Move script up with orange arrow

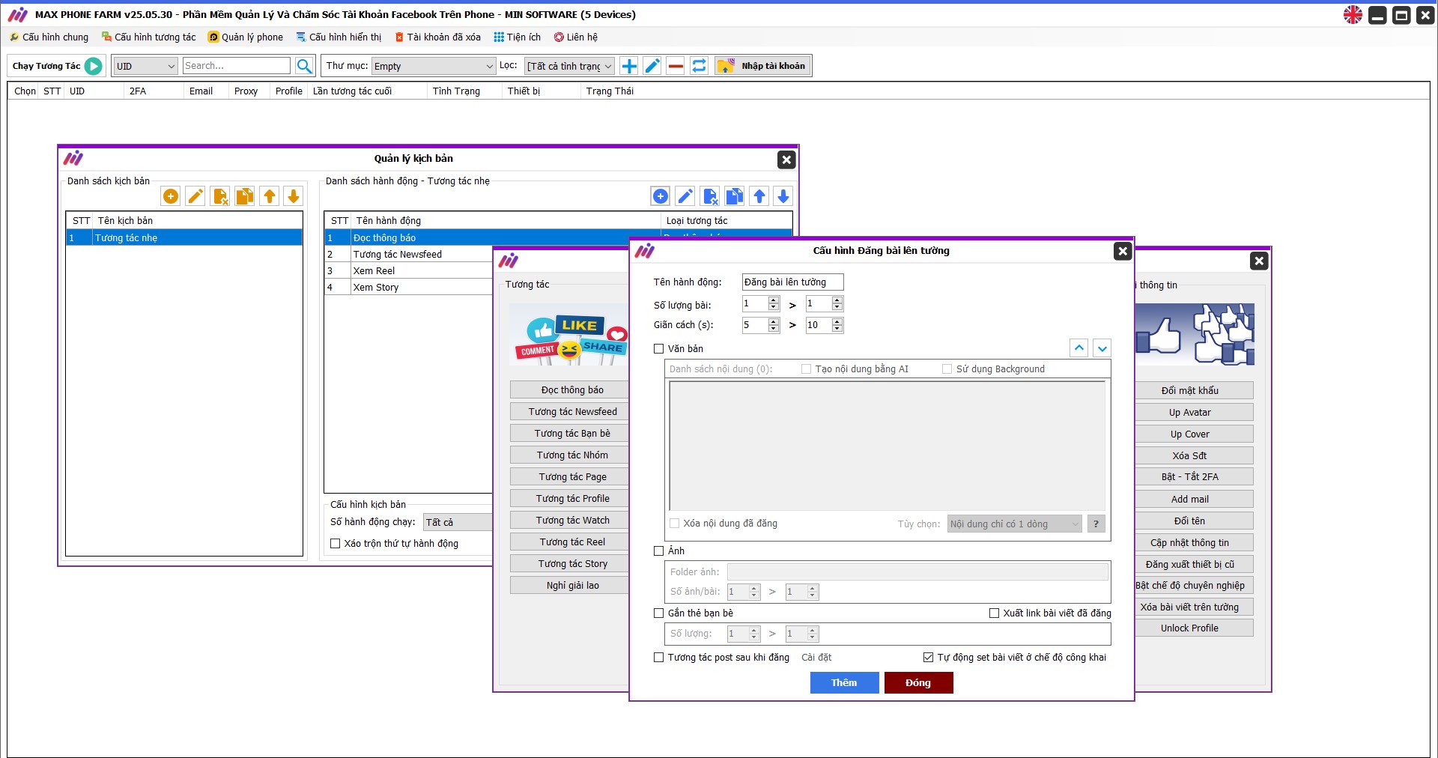click(x=270, y=196)
